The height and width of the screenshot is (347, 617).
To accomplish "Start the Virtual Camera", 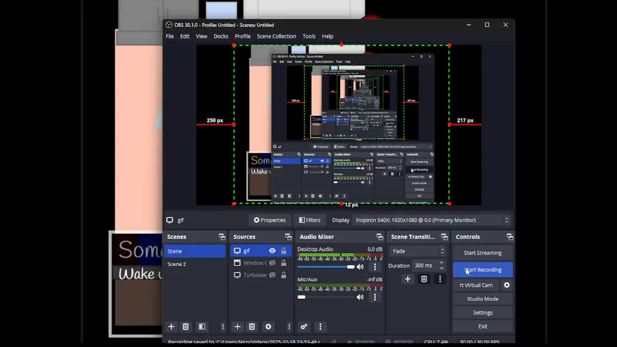I will (476, 285).
